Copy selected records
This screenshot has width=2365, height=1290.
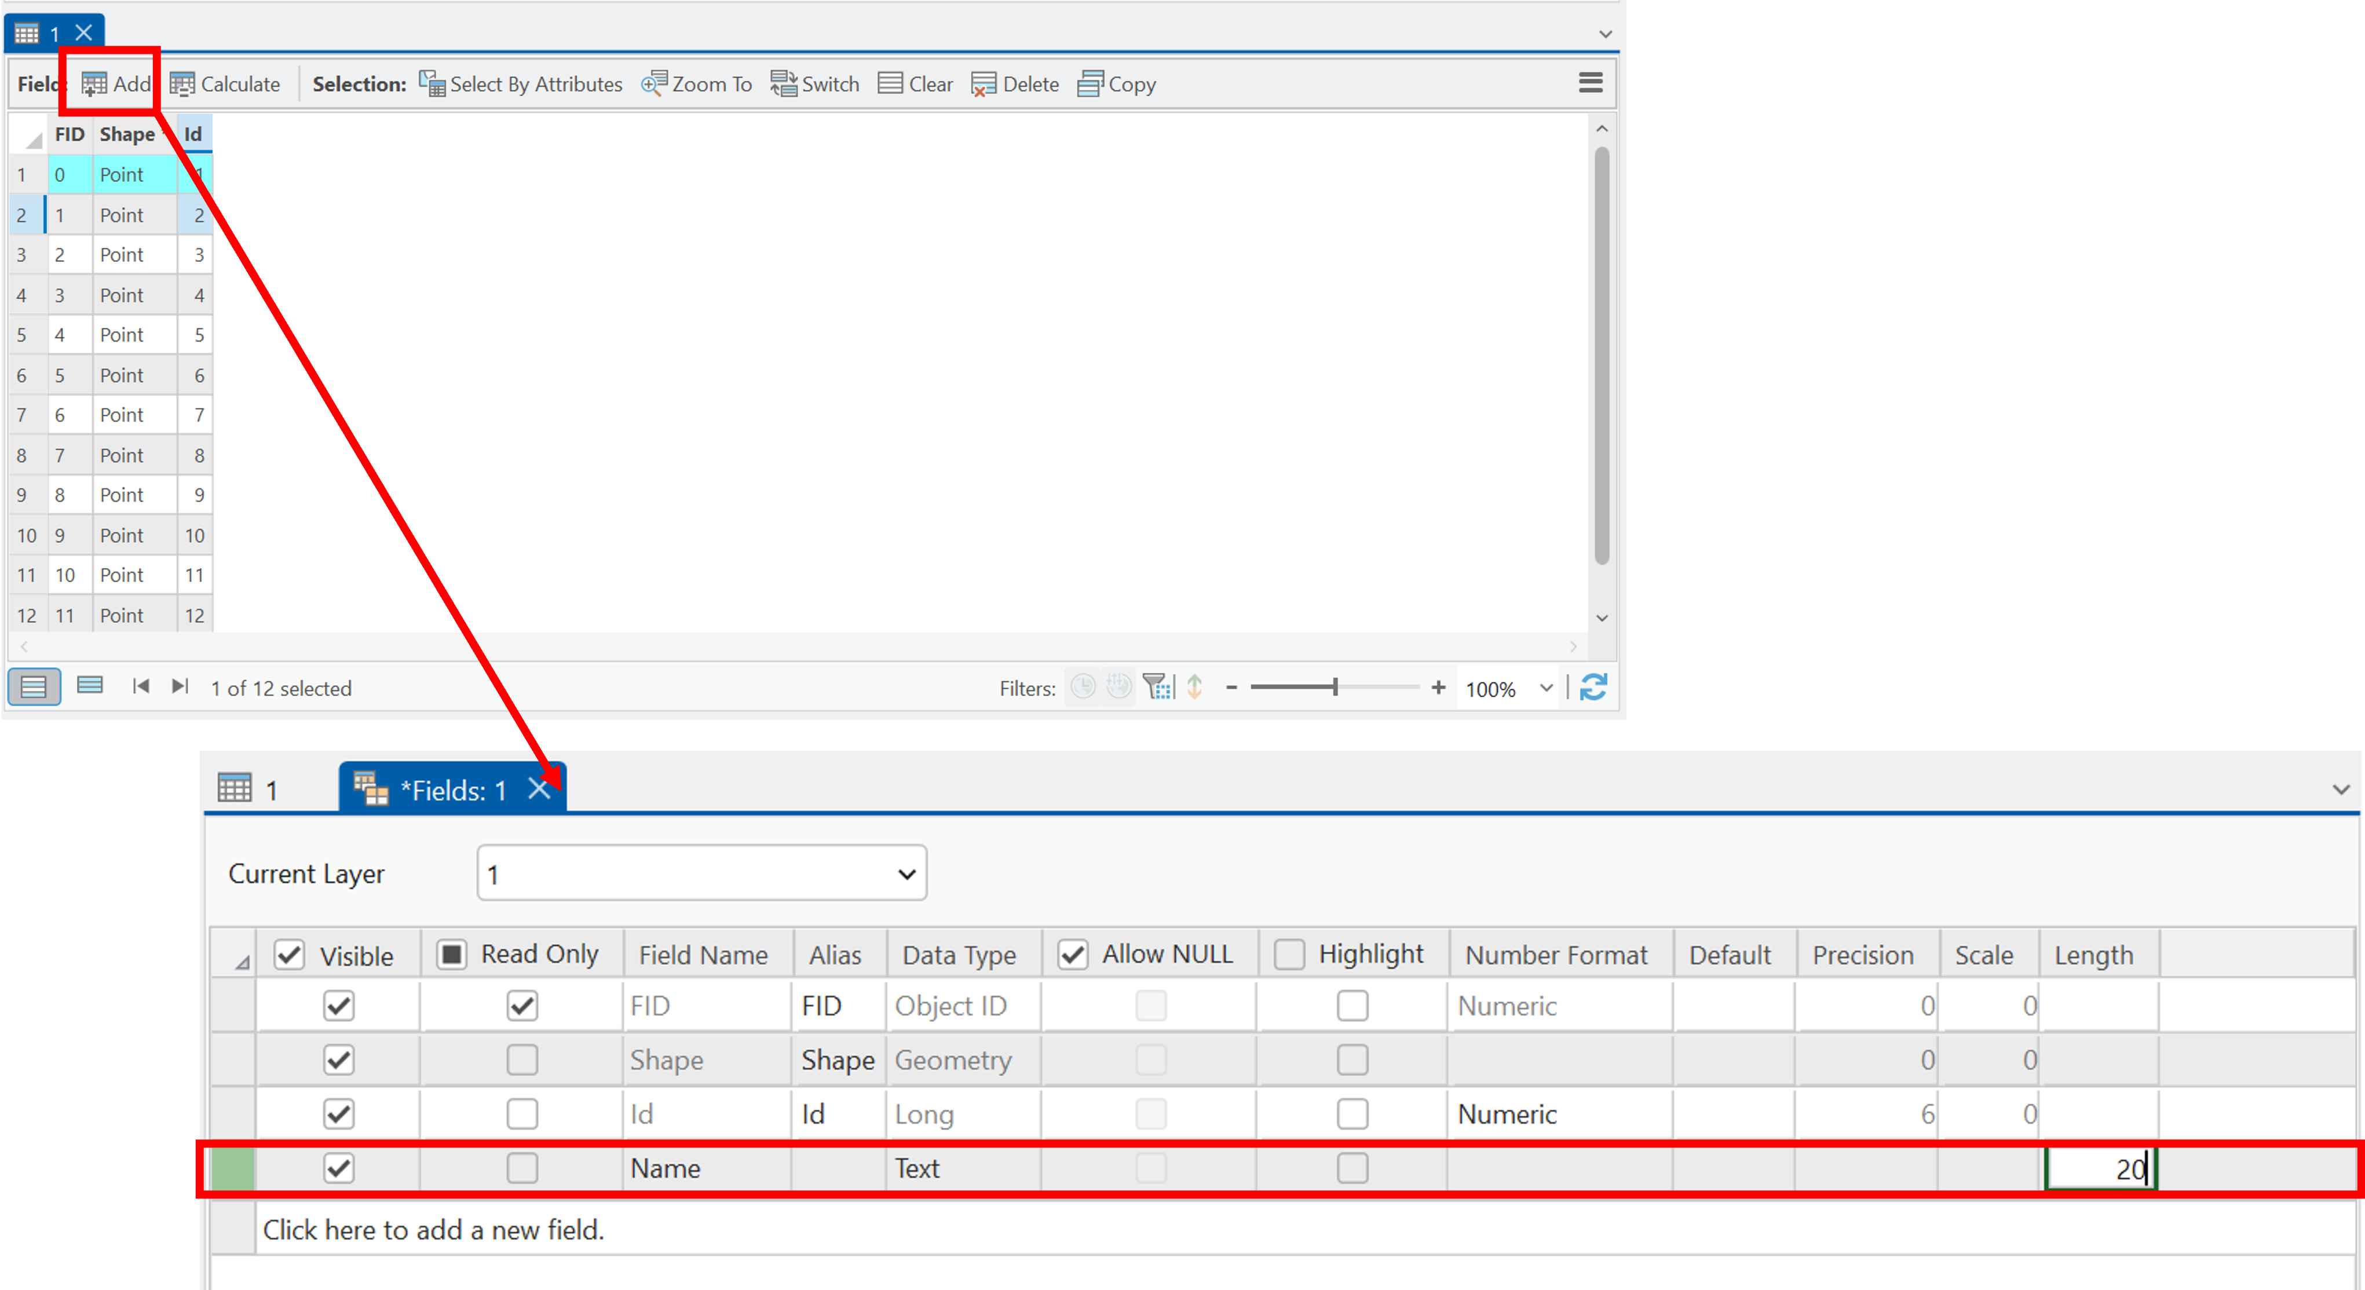[x=1116, y=85]
